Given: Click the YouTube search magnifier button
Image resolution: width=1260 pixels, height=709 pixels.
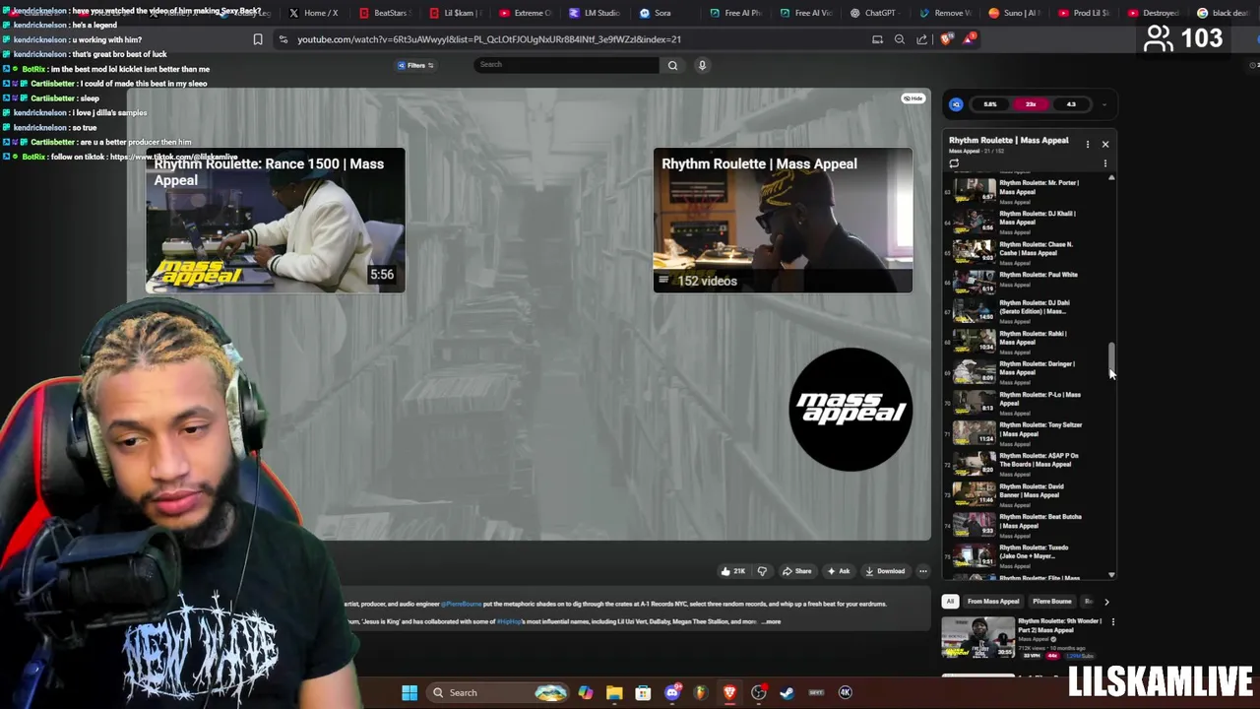Looking at the screenshot, I should 672,65.
